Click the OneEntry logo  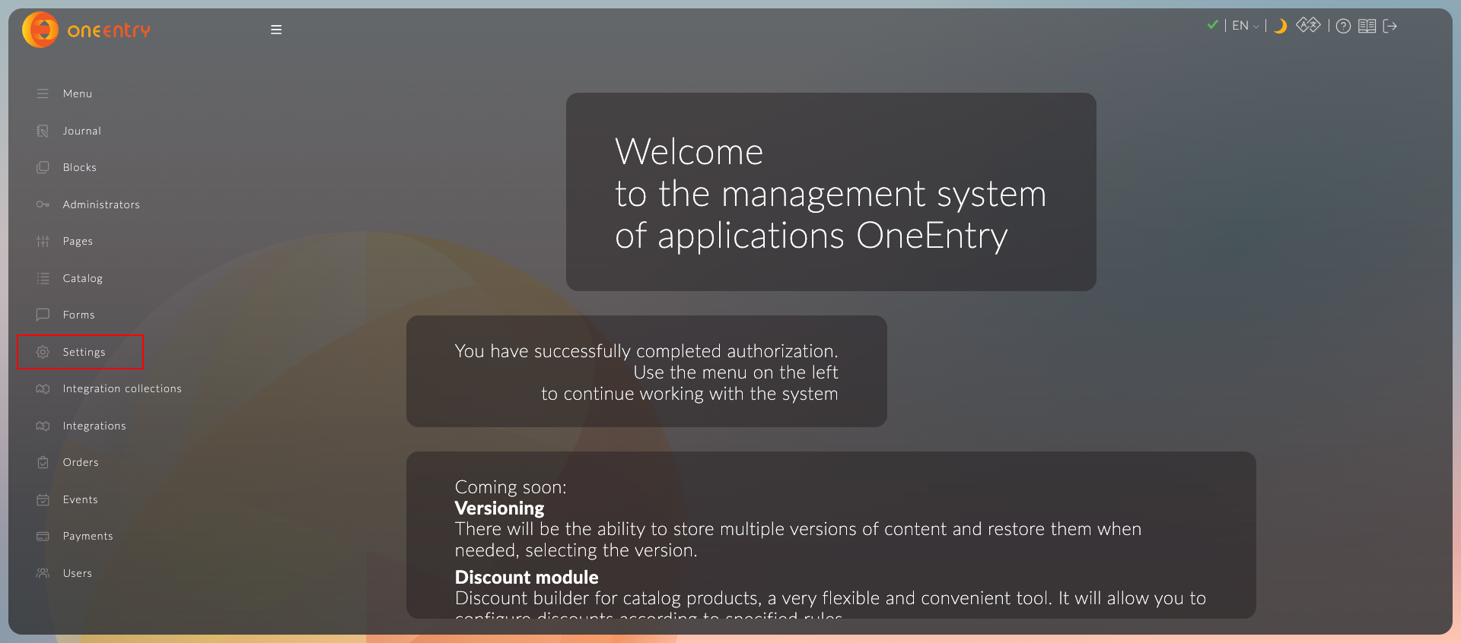86,30
